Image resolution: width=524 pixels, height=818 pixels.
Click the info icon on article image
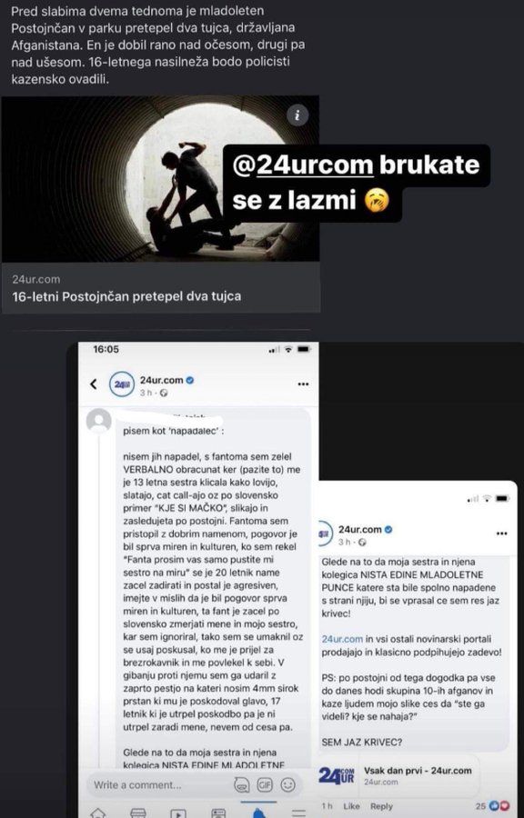coord(297,115)
